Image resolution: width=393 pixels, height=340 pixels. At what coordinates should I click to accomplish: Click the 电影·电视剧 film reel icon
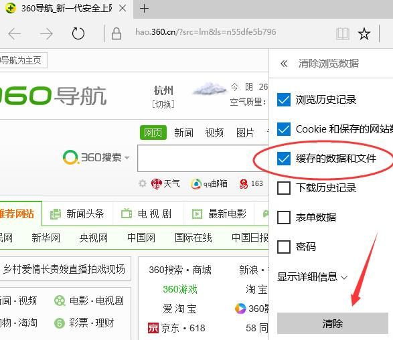(60, 301)
